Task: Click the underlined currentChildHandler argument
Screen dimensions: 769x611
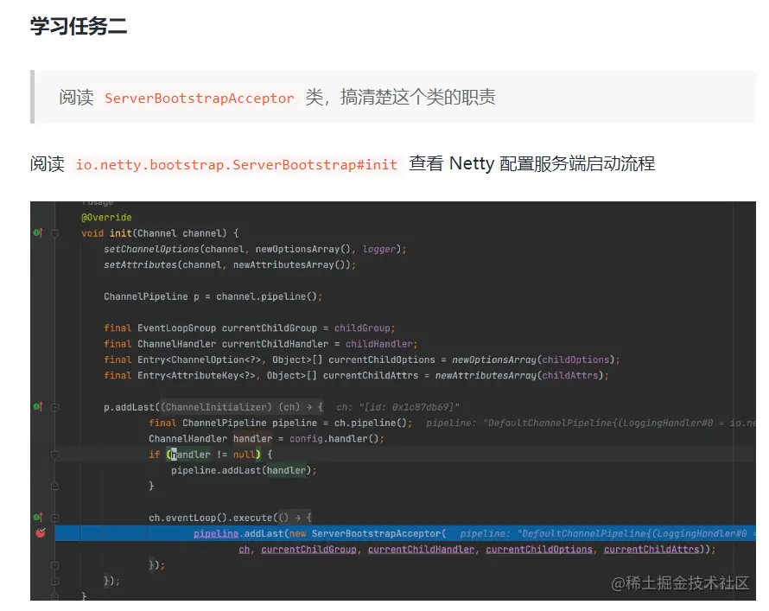Action: tap(422, 550)
